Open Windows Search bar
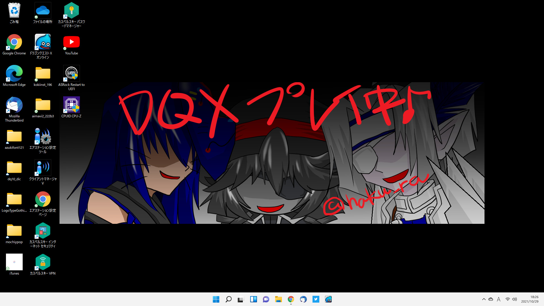The width and height of the screenshot is (544, 306). click(x=228, y=299)
